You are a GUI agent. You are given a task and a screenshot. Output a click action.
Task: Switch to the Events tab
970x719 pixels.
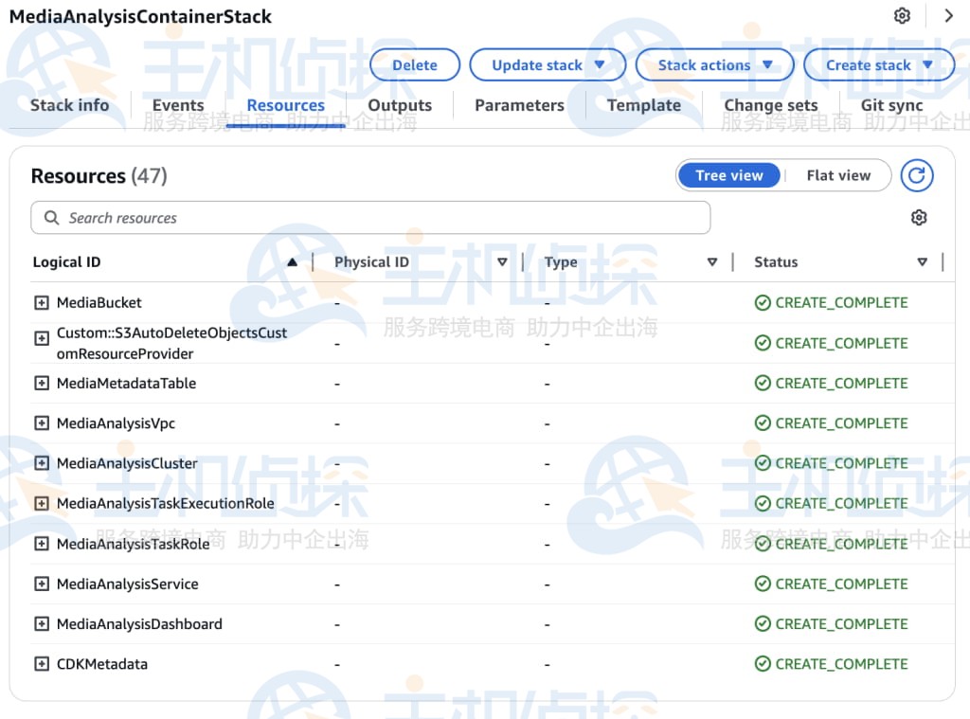tap(178, 105)
